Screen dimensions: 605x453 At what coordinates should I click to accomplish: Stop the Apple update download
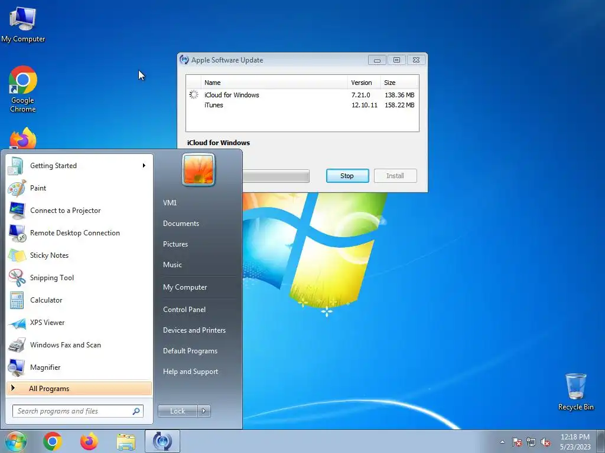[347, 176]
